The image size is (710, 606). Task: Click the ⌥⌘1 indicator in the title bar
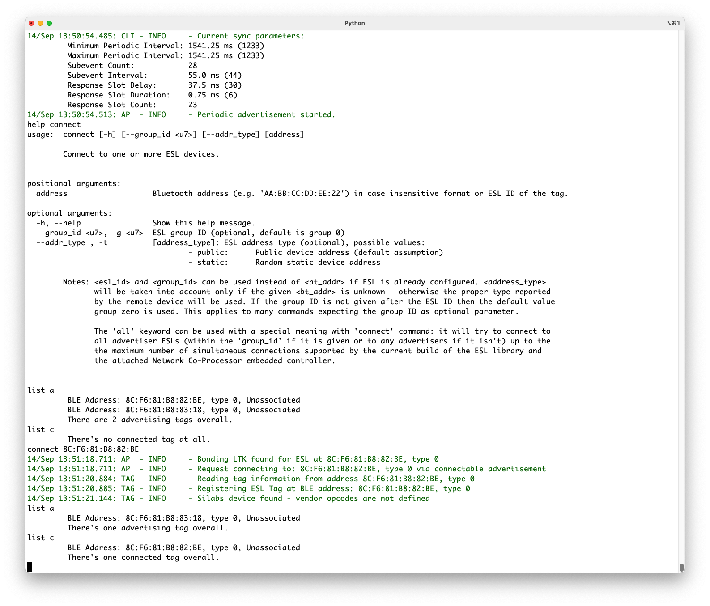[672, 23]
